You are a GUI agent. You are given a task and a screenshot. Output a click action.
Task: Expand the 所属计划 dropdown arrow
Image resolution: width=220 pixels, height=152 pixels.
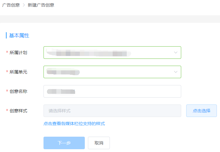(x=176, y=53)
